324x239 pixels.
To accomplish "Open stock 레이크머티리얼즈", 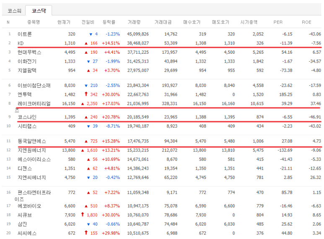I will coord(33,106).
